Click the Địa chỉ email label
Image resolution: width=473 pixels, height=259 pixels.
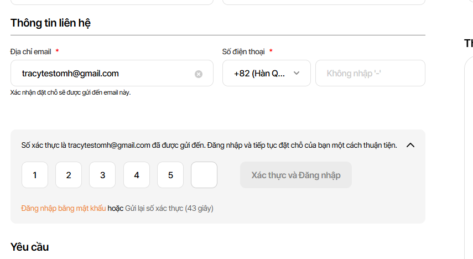coord(30,51)
